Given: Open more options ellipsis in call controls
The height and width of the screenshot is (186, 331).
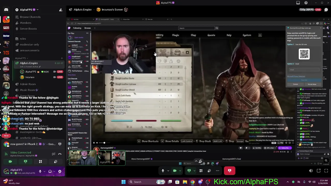Looking at the screenshot, I should (217, 171).
